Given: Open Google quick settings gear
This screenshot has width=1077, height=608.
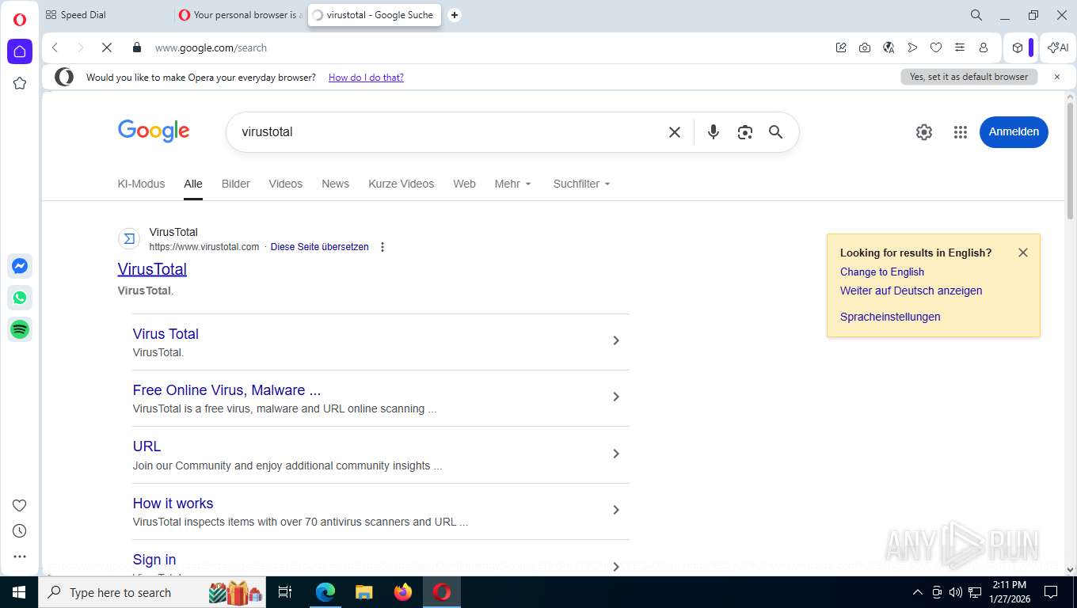Looking at the screenshot, I should pos(924,132).
